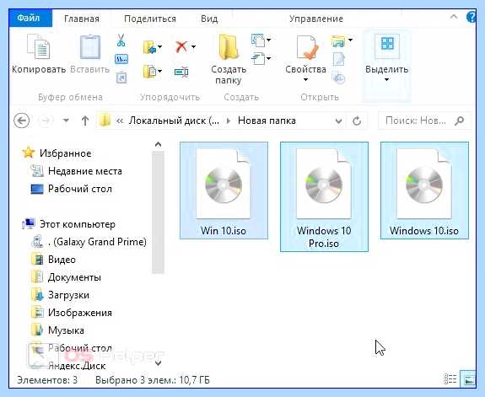Click the Создать папку folder icon
This screenshot has height=397, width=485.
pos(229,47)
